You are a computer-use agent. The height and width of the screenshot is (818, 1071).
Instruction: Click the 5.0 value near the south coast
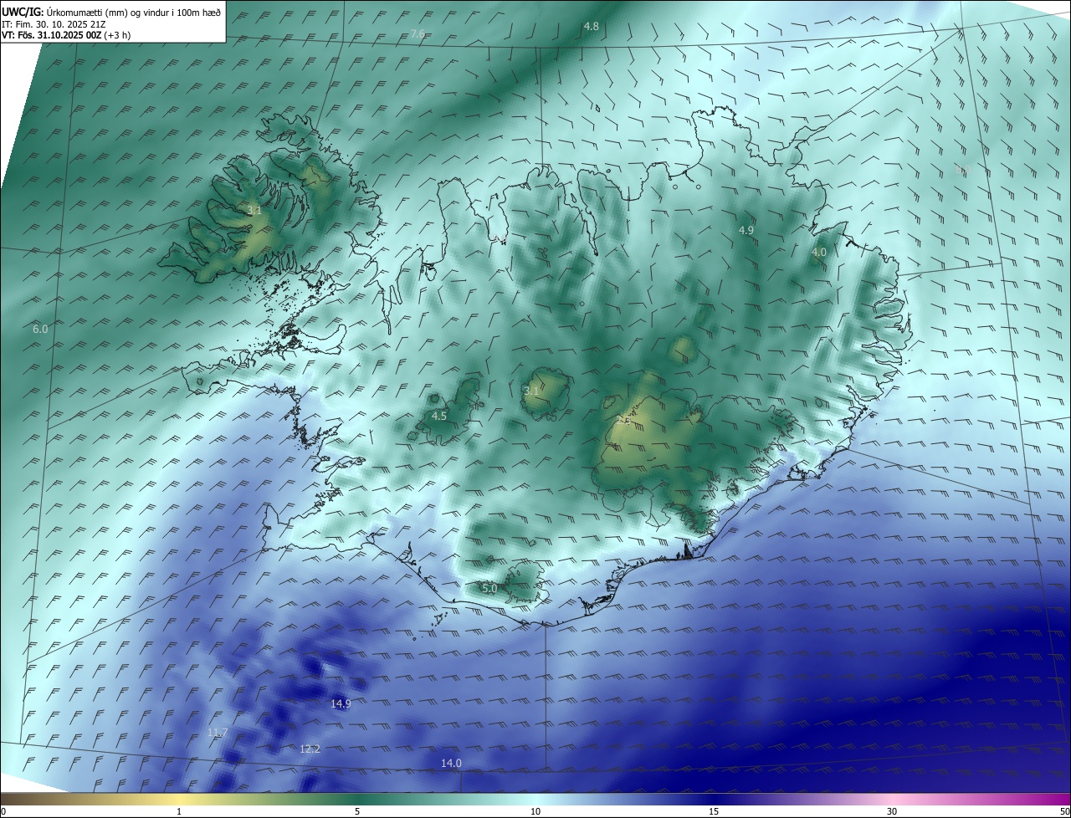[x=489, y=589]
